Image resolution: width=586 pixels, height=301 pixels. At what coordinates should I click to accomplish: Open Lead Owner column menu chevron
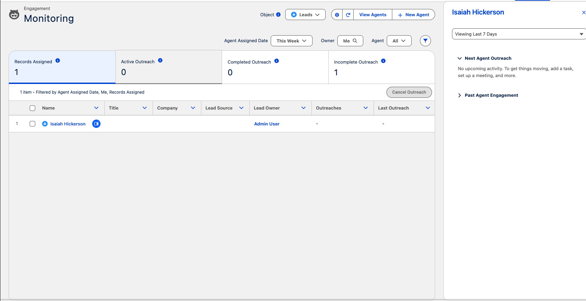[304, 108]
